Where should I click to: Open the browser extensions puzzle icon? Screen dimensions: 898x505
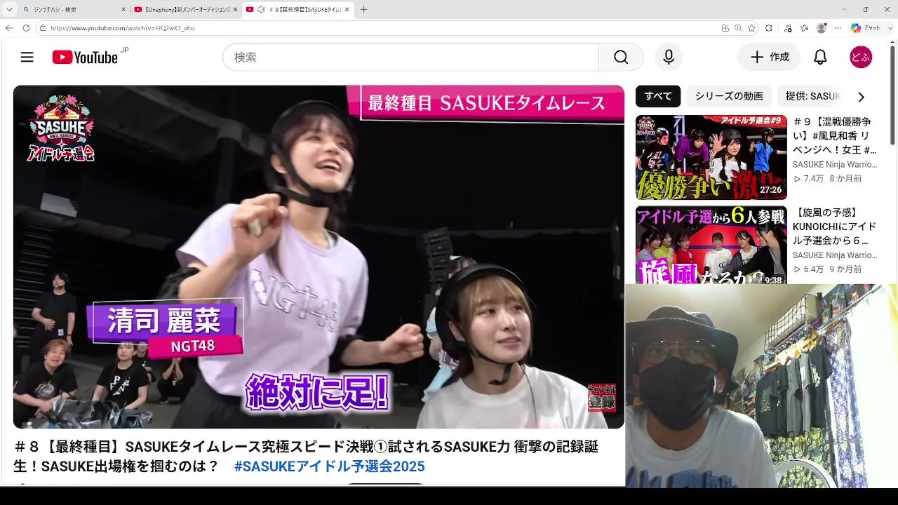click(769, 28)
